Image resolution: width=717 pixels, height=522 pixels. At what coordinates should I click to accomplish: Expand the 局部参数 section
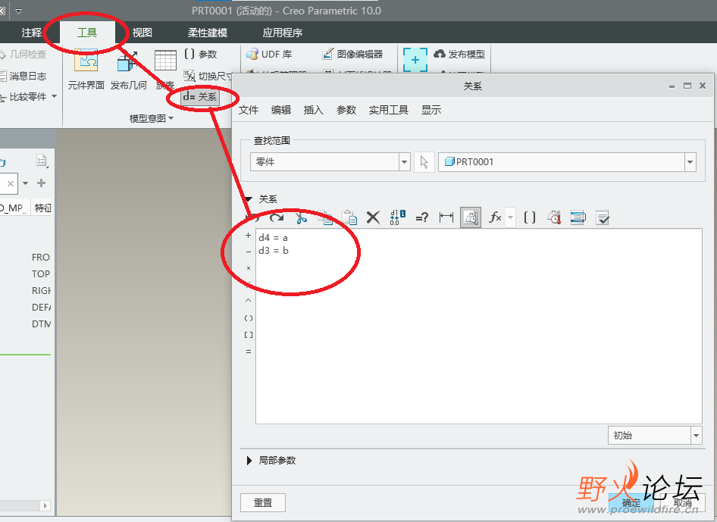coord(249,461)
